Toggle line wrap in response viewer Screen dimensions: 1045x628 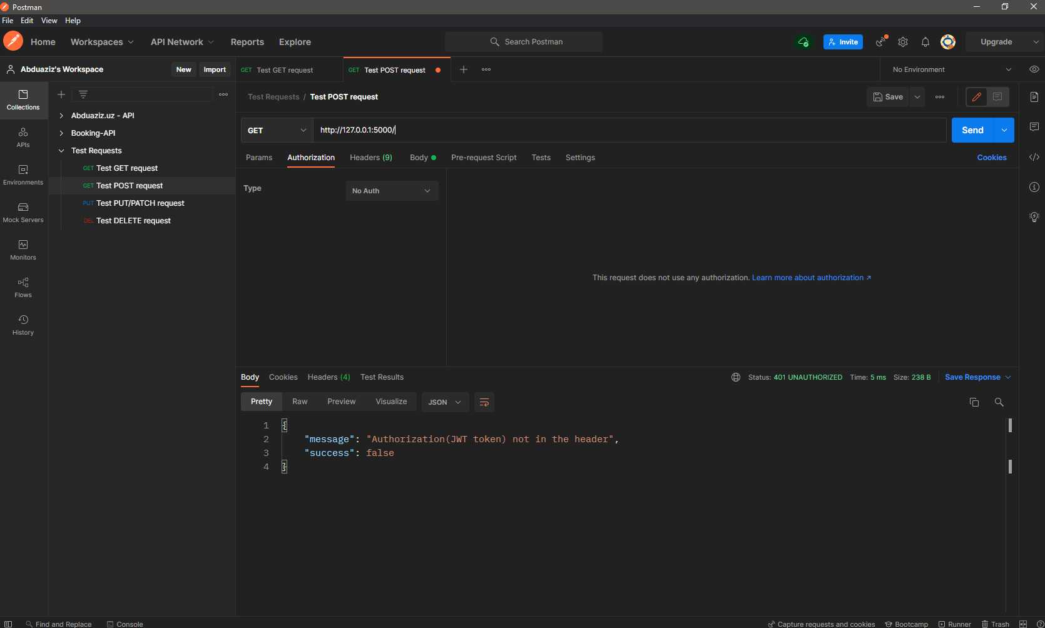pyautogui.click(x=484, y=402)
